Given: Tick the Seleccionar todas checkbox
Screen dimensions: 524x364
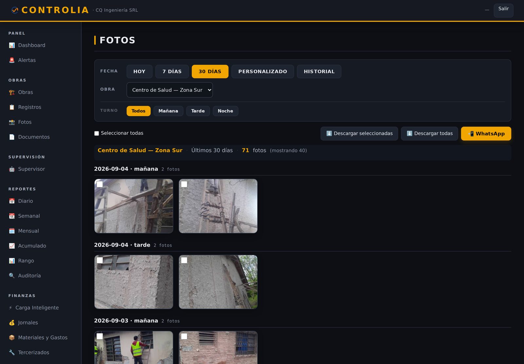Looking at the screenshot, I should pyautogui.click(x=97, y=133).
